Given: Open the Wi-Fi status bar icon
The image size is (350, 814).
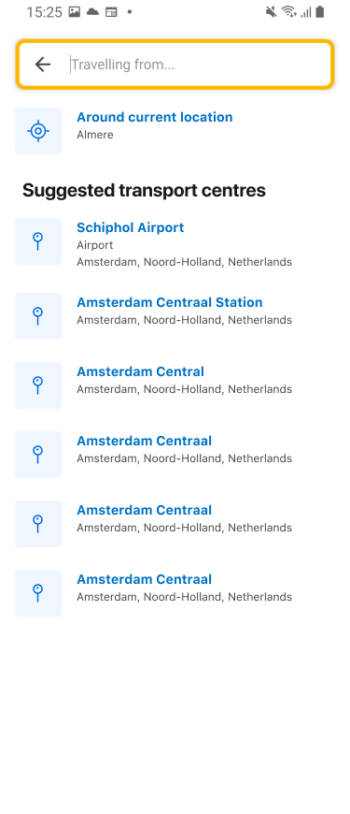Looking at the screenshot, I should [x=288, y=12].
